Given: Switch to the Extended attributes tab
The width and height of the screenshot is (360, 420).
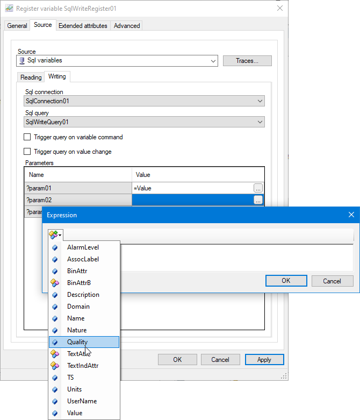Looking at the screenshot, I should click(x=83, y=26).
